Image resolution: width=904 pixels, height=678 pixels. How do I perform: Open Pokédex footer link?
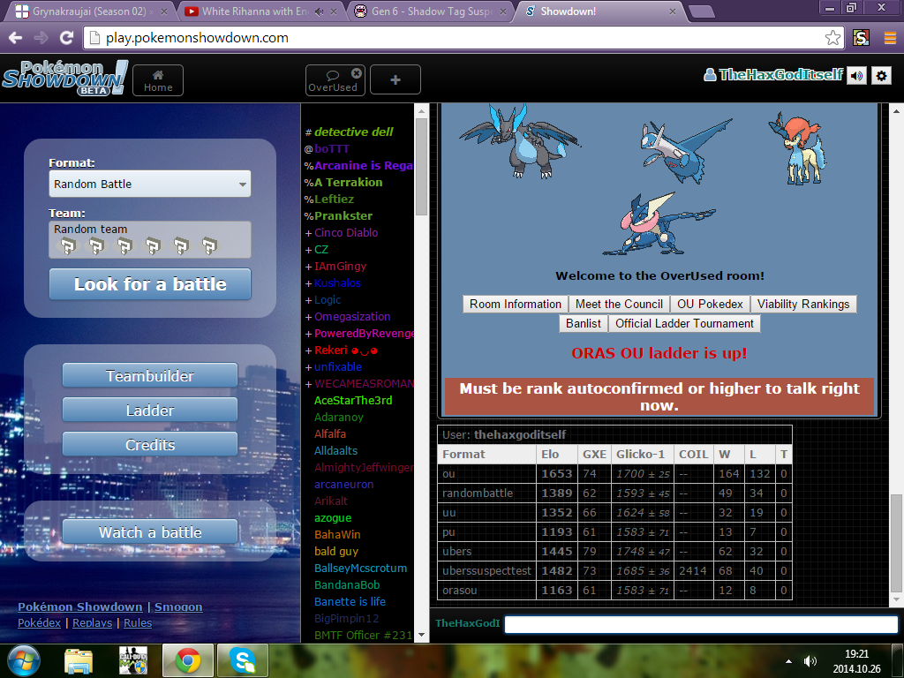point(39,623)
